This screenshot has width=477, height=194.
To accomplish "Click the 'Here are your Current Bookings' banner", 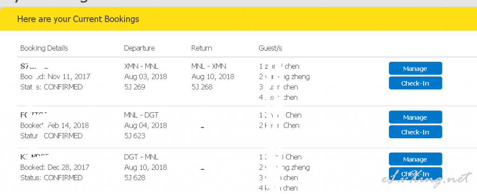I will [x=238, y=19].
